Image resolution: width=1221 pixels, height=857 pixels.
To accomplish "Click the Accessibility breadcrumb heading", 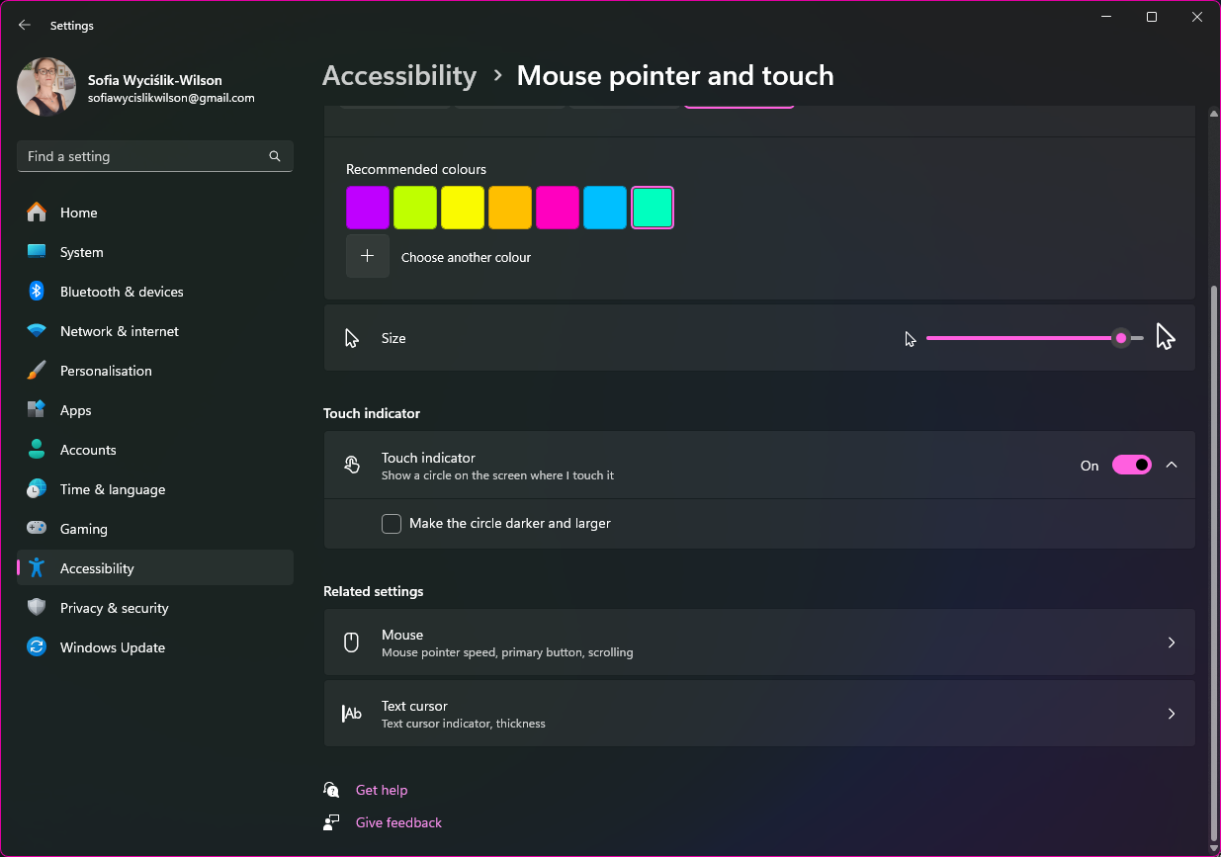I will [399, 75].
